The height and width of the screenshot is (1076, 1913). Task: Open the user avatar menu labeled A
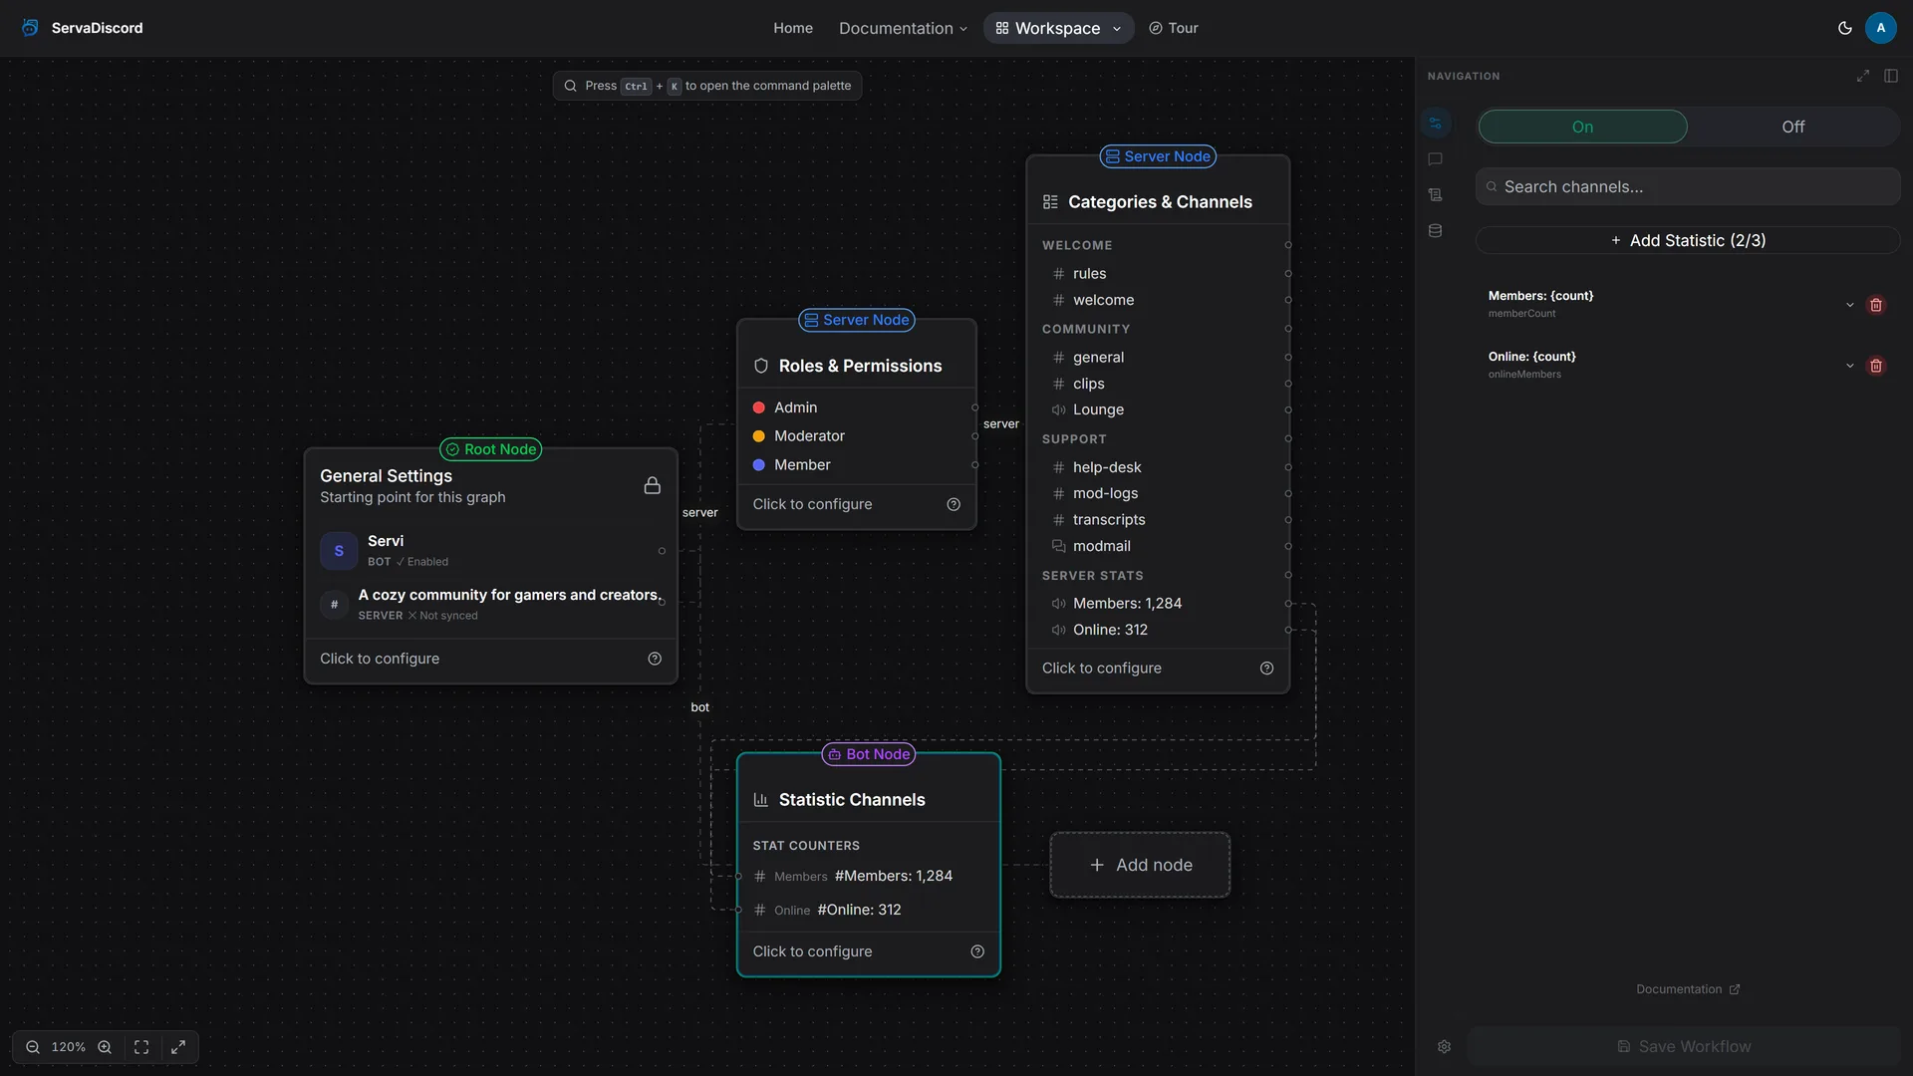pos(1880,28)
